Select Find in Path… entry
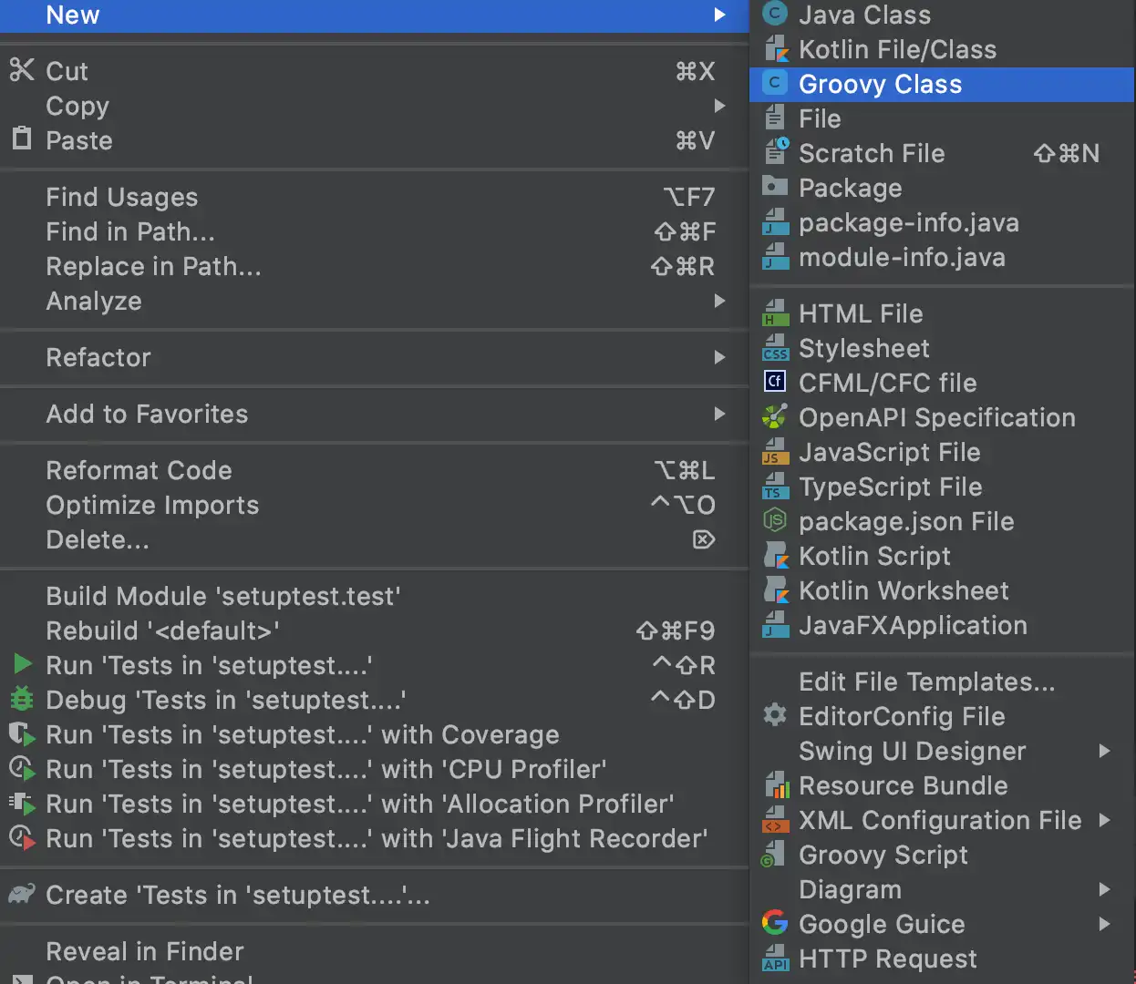Image resolution: width=1136 pixels, height=984 pixels. tap(374, 231)
